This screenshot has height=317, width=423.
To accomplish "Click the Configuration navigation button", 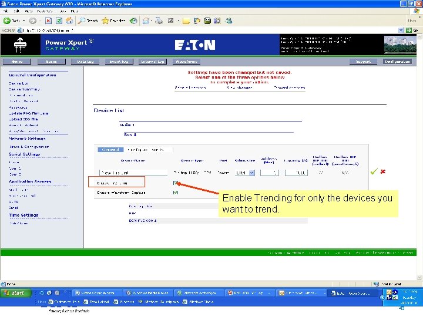I will 398,62.
